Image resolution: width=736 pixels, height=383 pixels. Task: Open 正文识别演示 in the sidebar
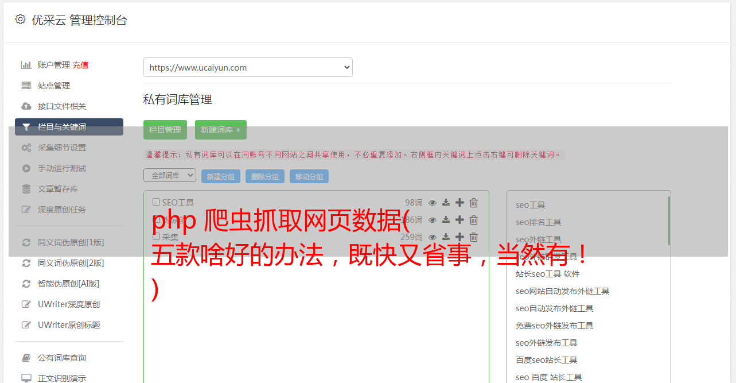point(62,378)
